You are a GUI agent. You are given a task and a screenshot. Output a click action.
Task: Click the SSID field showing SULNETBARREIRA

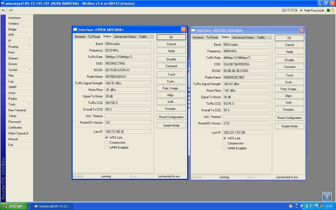click(246, 64)
